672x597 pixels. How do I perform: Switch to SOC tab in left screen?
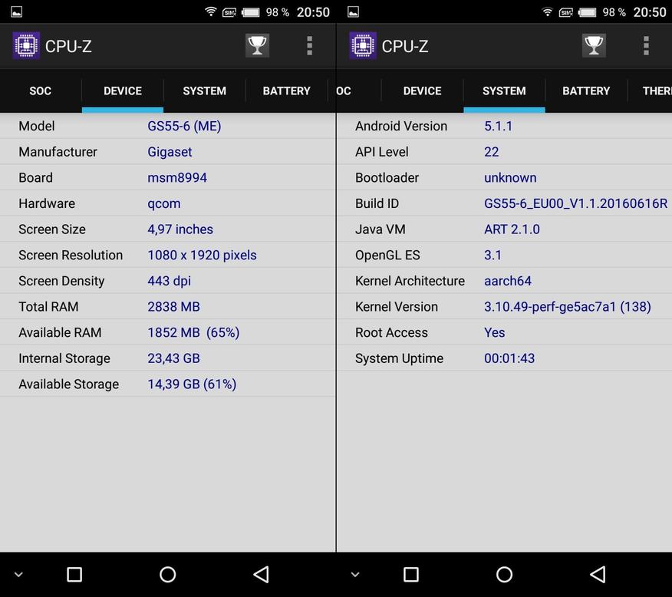click(x=41, y=91)
